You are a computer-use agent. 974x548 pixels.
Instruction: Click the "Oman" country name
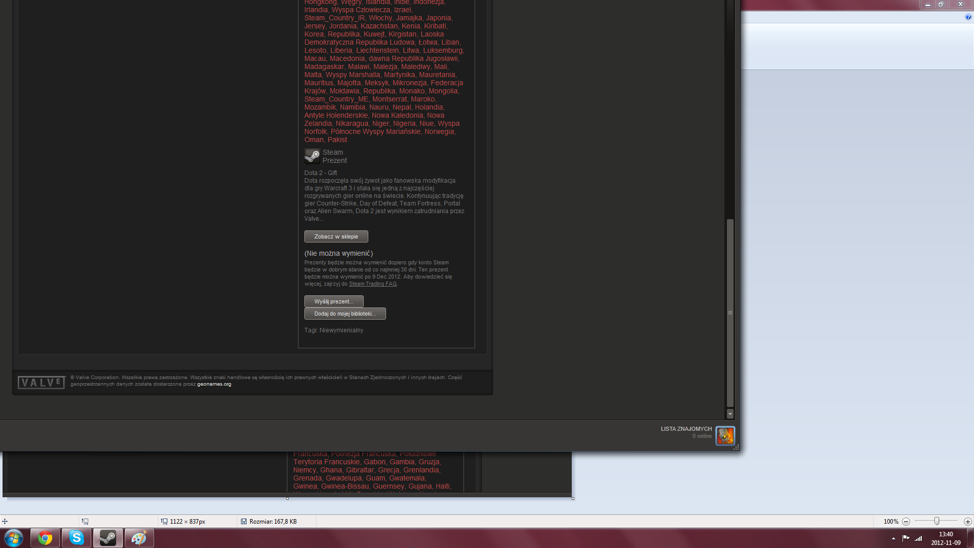point(314,140)
